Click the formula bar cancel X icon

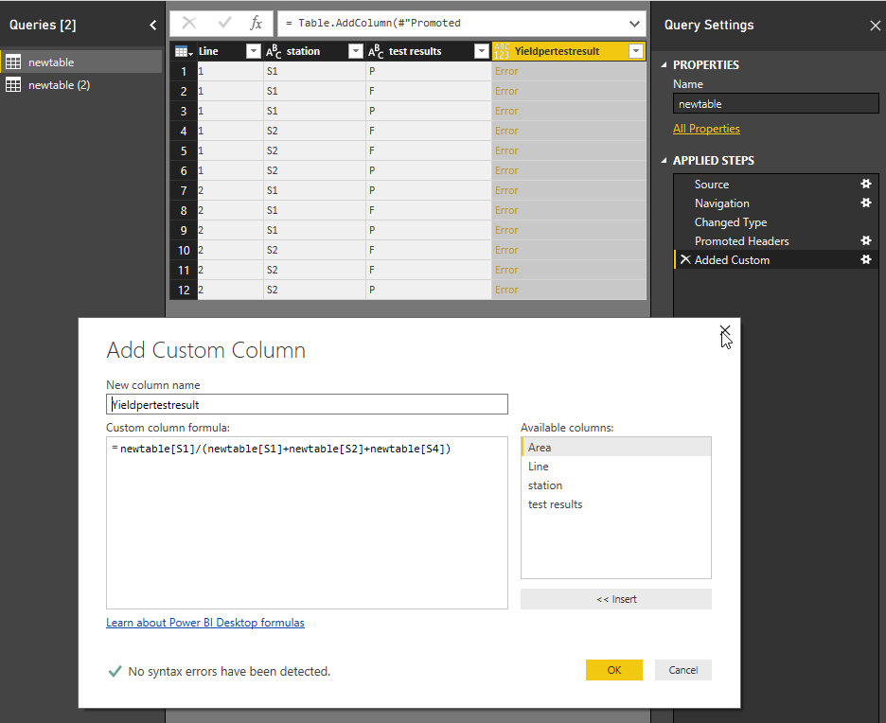(189, 23)
